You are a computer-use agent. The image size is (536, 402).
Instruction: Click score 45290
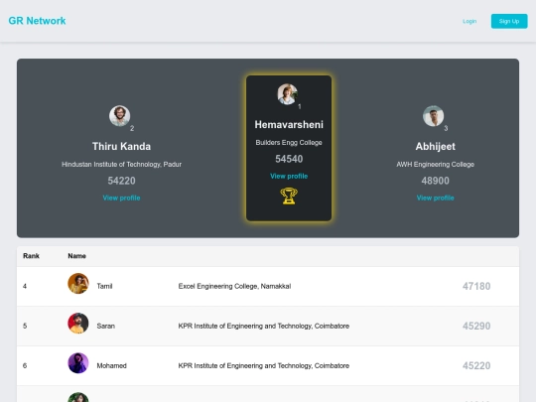tap(476, 326)
